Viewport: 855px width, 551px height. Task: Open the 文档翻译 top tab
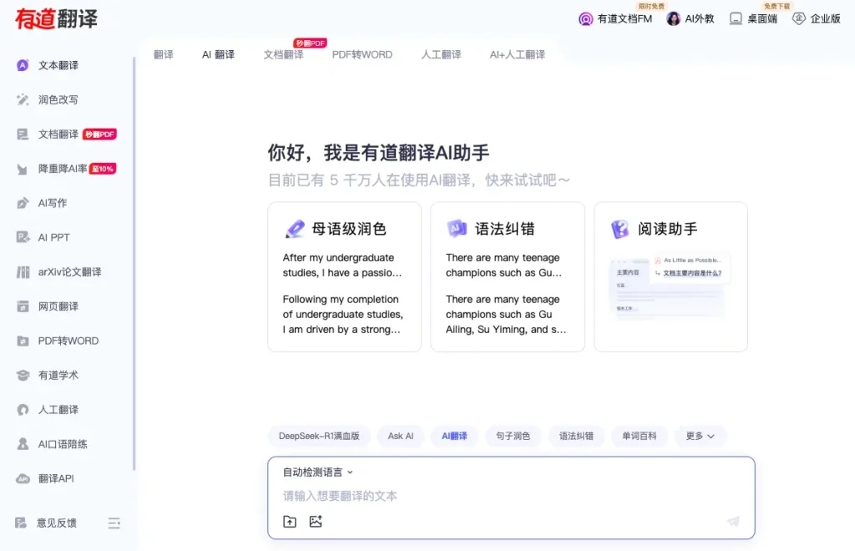[x=283, y=54]
